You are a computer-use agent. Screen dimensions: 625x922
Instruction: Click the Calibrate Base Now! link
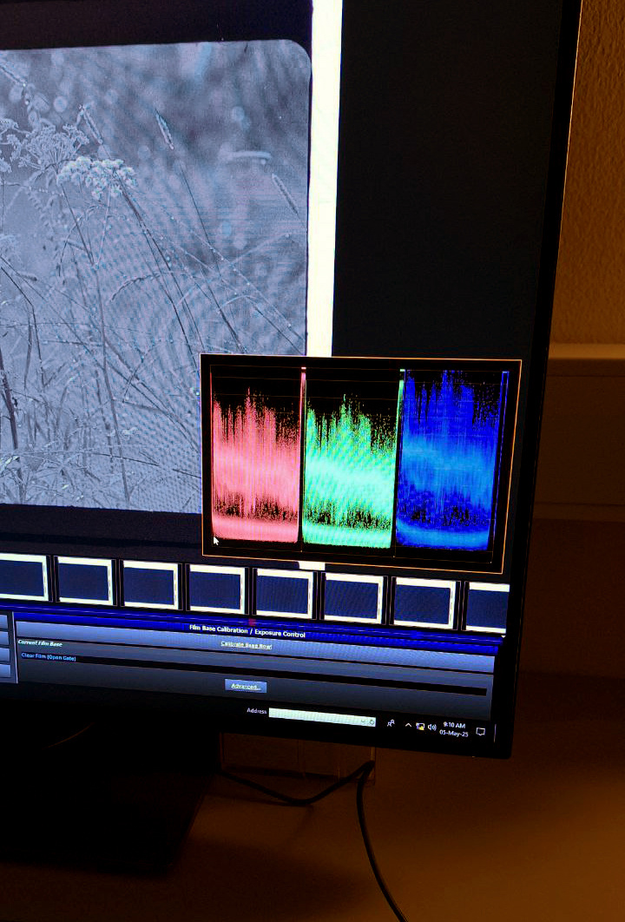pyautogui.click(x=247, y=644)
